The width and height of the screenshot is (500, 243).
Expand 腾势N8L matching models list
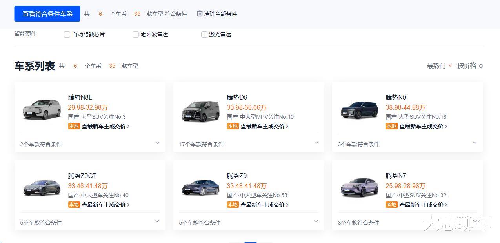pyautogui.click(x=157, y=143)
